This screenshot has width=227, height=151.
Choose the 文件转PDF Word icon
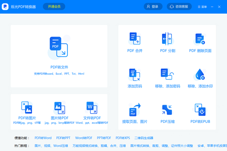(92, 108)
